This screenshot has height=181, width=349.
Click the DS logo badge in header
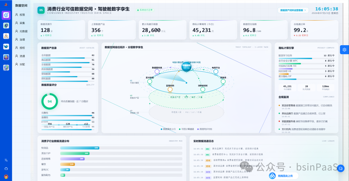[x=41, y=10]
